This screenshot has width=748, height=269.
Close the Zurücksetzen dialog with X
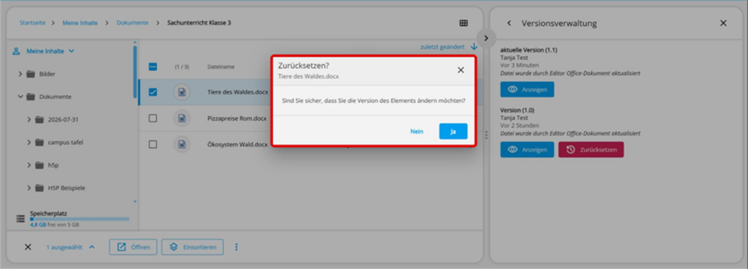(460, 70)
